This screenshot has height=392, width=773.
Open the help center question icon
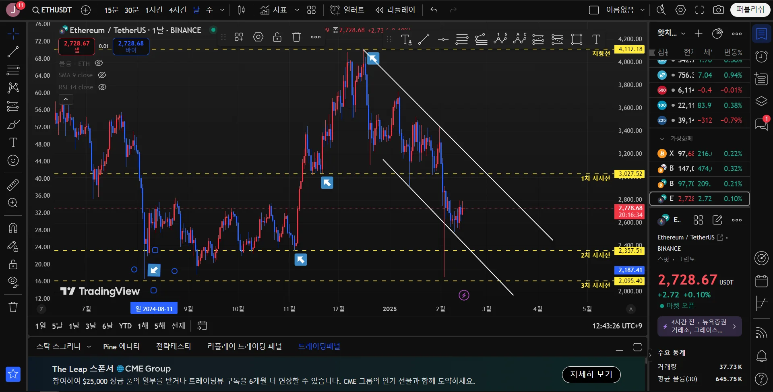(761, 379)
